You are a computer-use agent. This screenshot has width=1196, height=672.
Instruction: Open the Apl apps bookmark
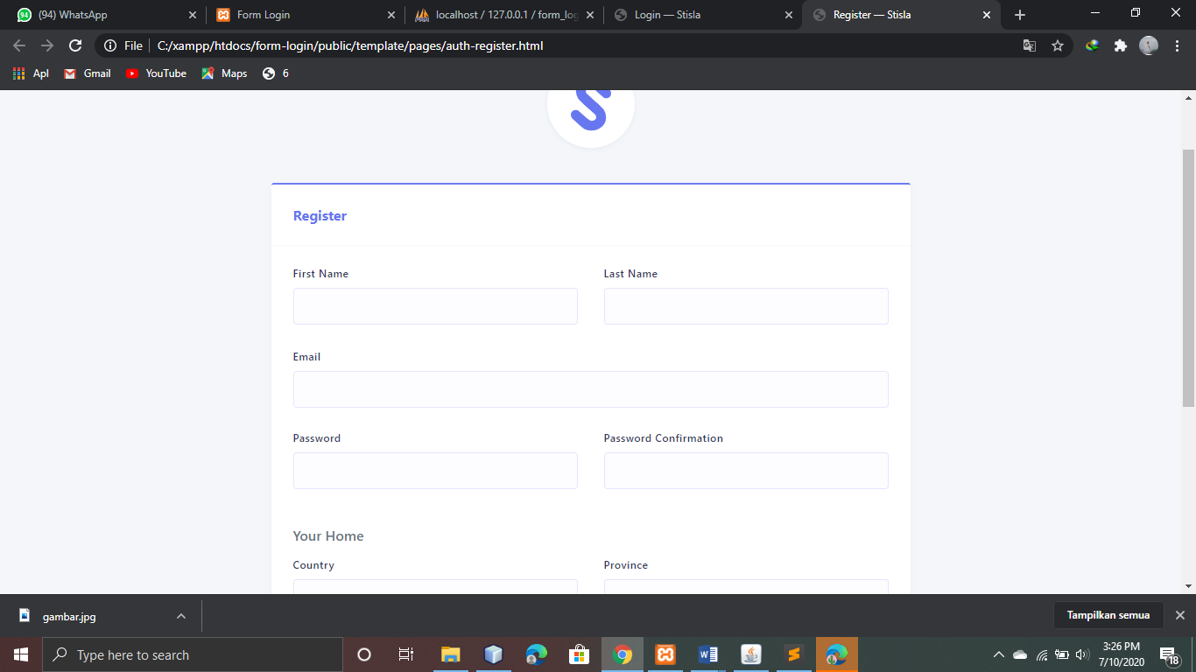31,73
